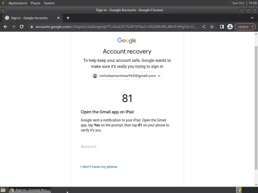258x193 pixels.
Task: Open the System menu
Action: [49, 3]
